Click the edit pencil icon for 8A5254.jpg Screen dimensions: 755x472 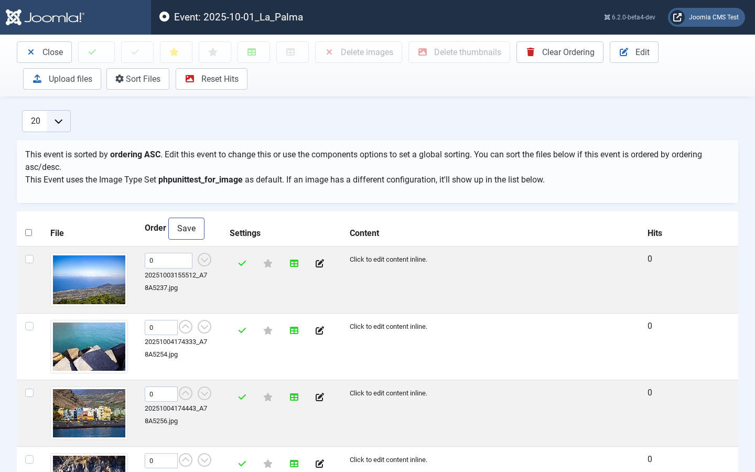click(x=320, y=330)
